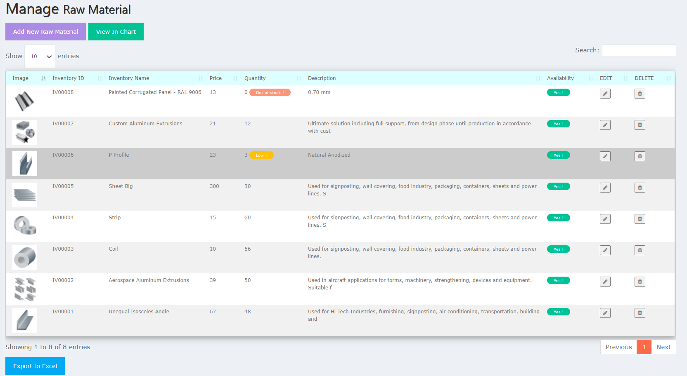
Task: Click the 'Out of stock !' badge on IV00008
Action: 270,92
